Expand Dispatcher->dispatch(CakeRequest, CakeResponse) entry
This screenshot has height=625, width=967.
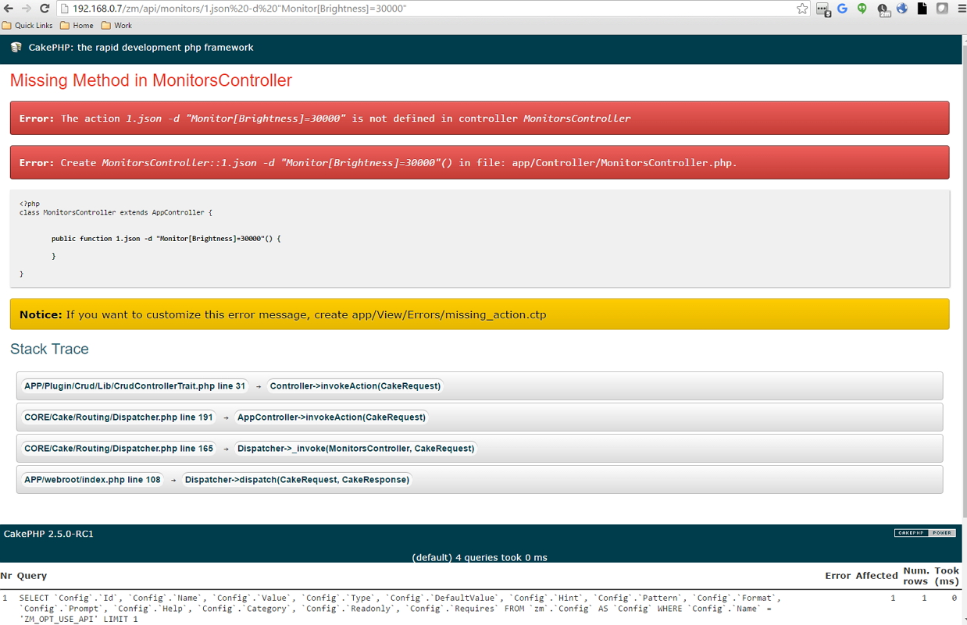(x=297, y=480)
